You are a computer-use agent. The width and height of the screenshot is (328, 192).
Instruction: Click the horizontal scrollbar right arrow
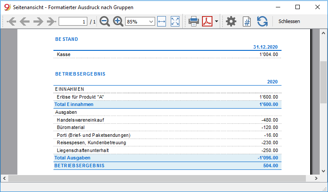(x=316, y=179)
